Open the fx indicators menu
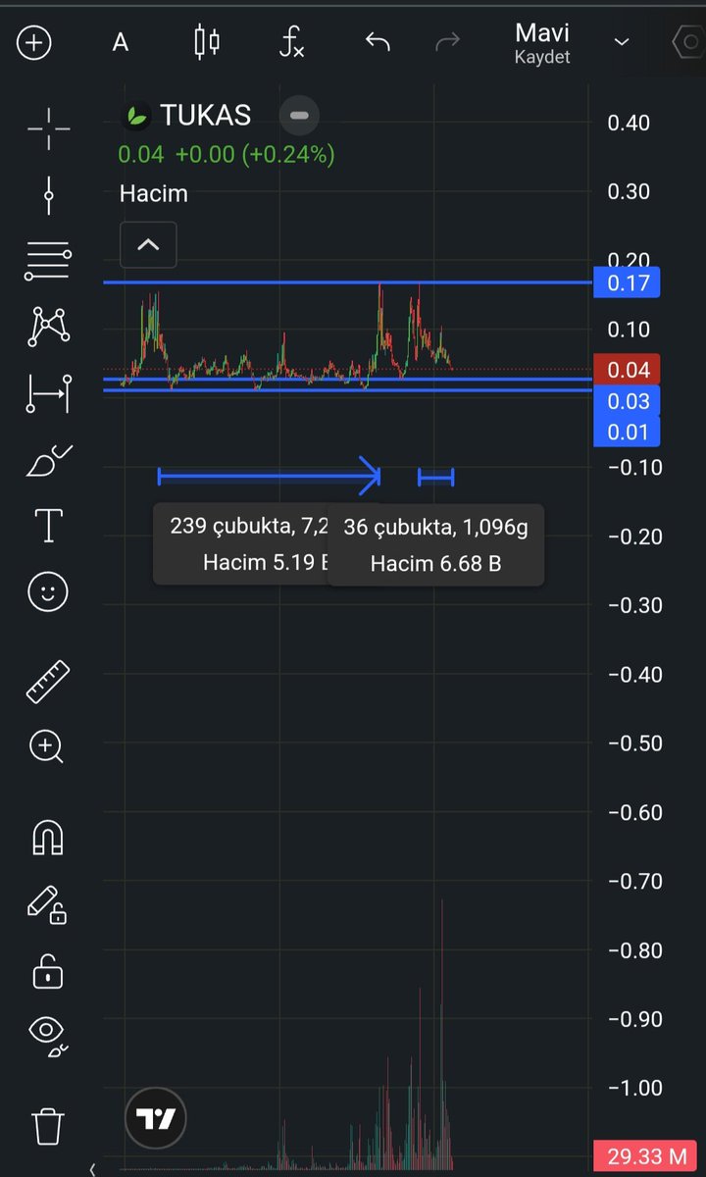The image size is (706, 1177). pos(292,43)
